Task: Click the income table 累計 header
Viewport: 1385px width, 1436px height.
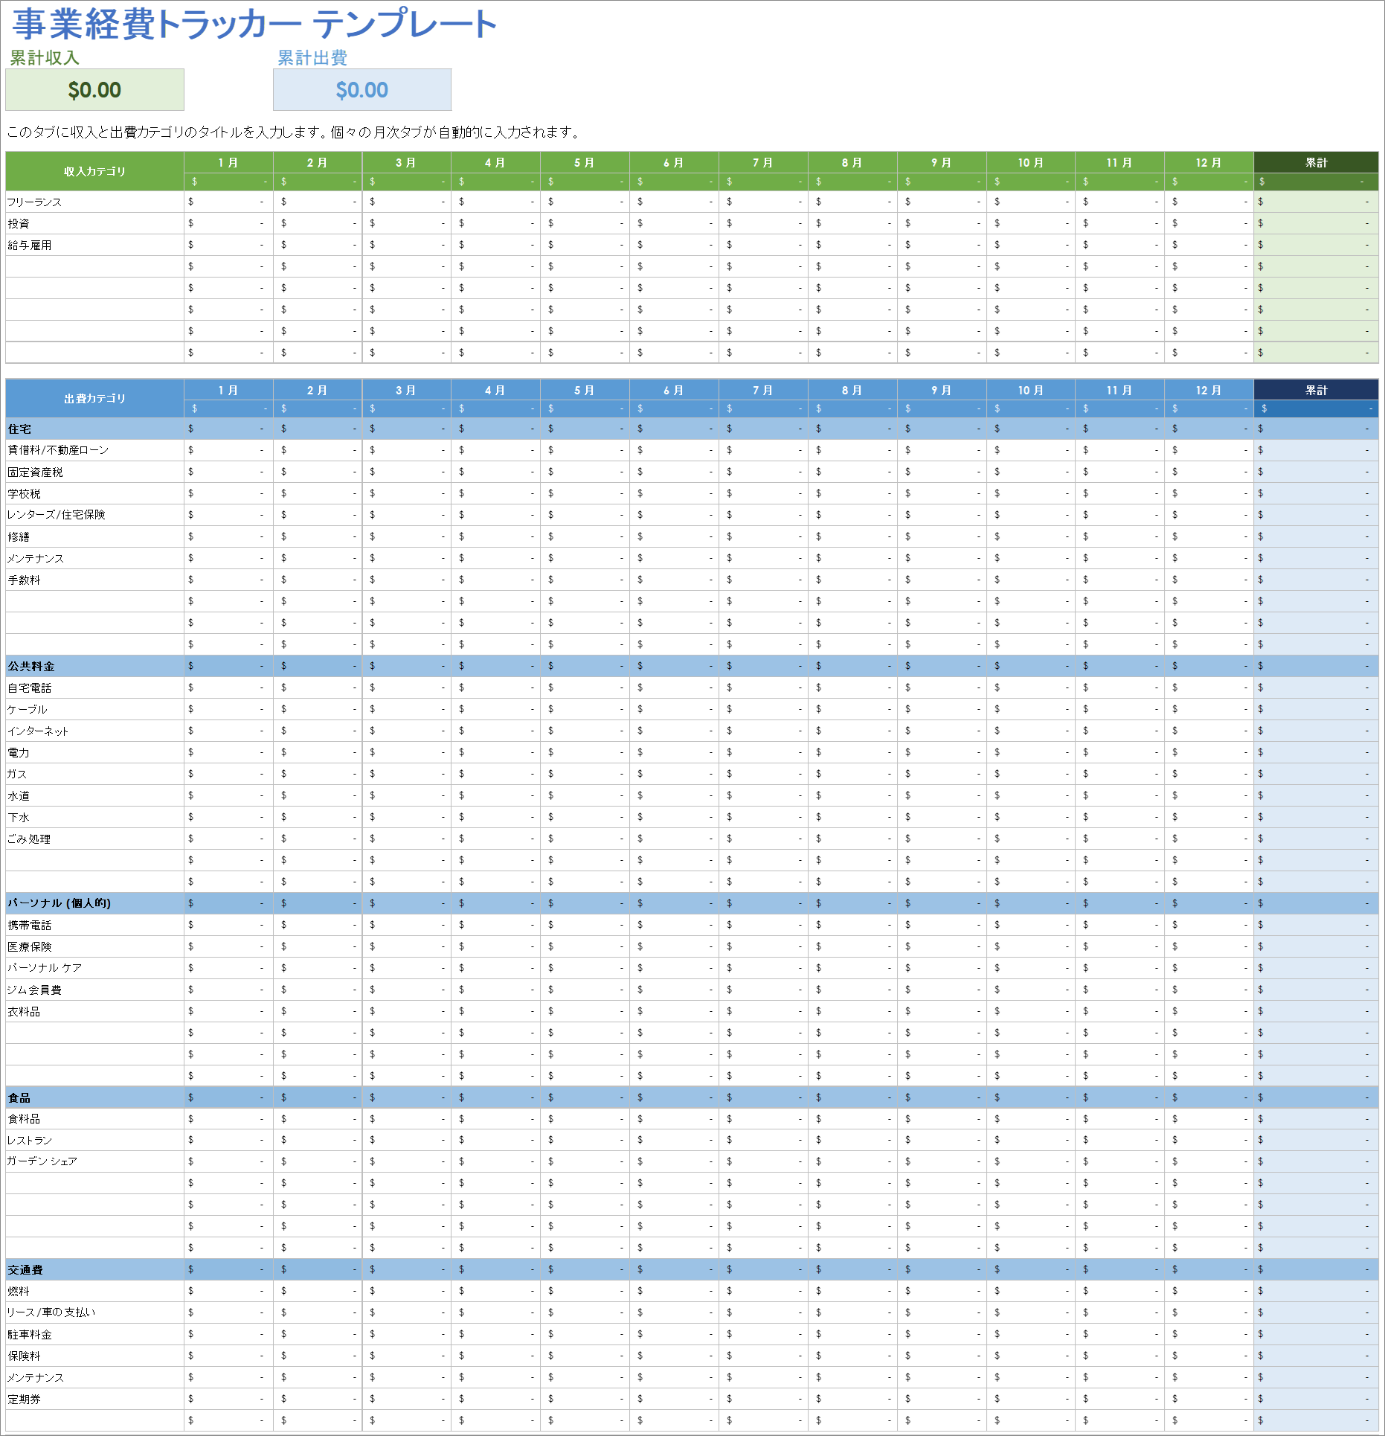Action: coord(1316,162)
